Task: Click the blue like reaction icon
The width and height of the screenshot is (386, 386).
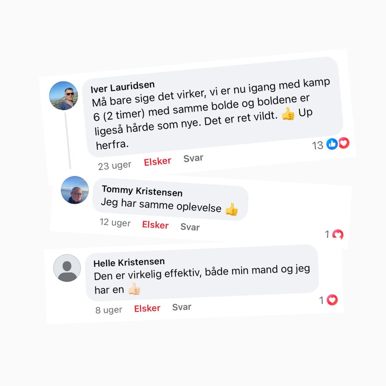Action: coord(332,144)
